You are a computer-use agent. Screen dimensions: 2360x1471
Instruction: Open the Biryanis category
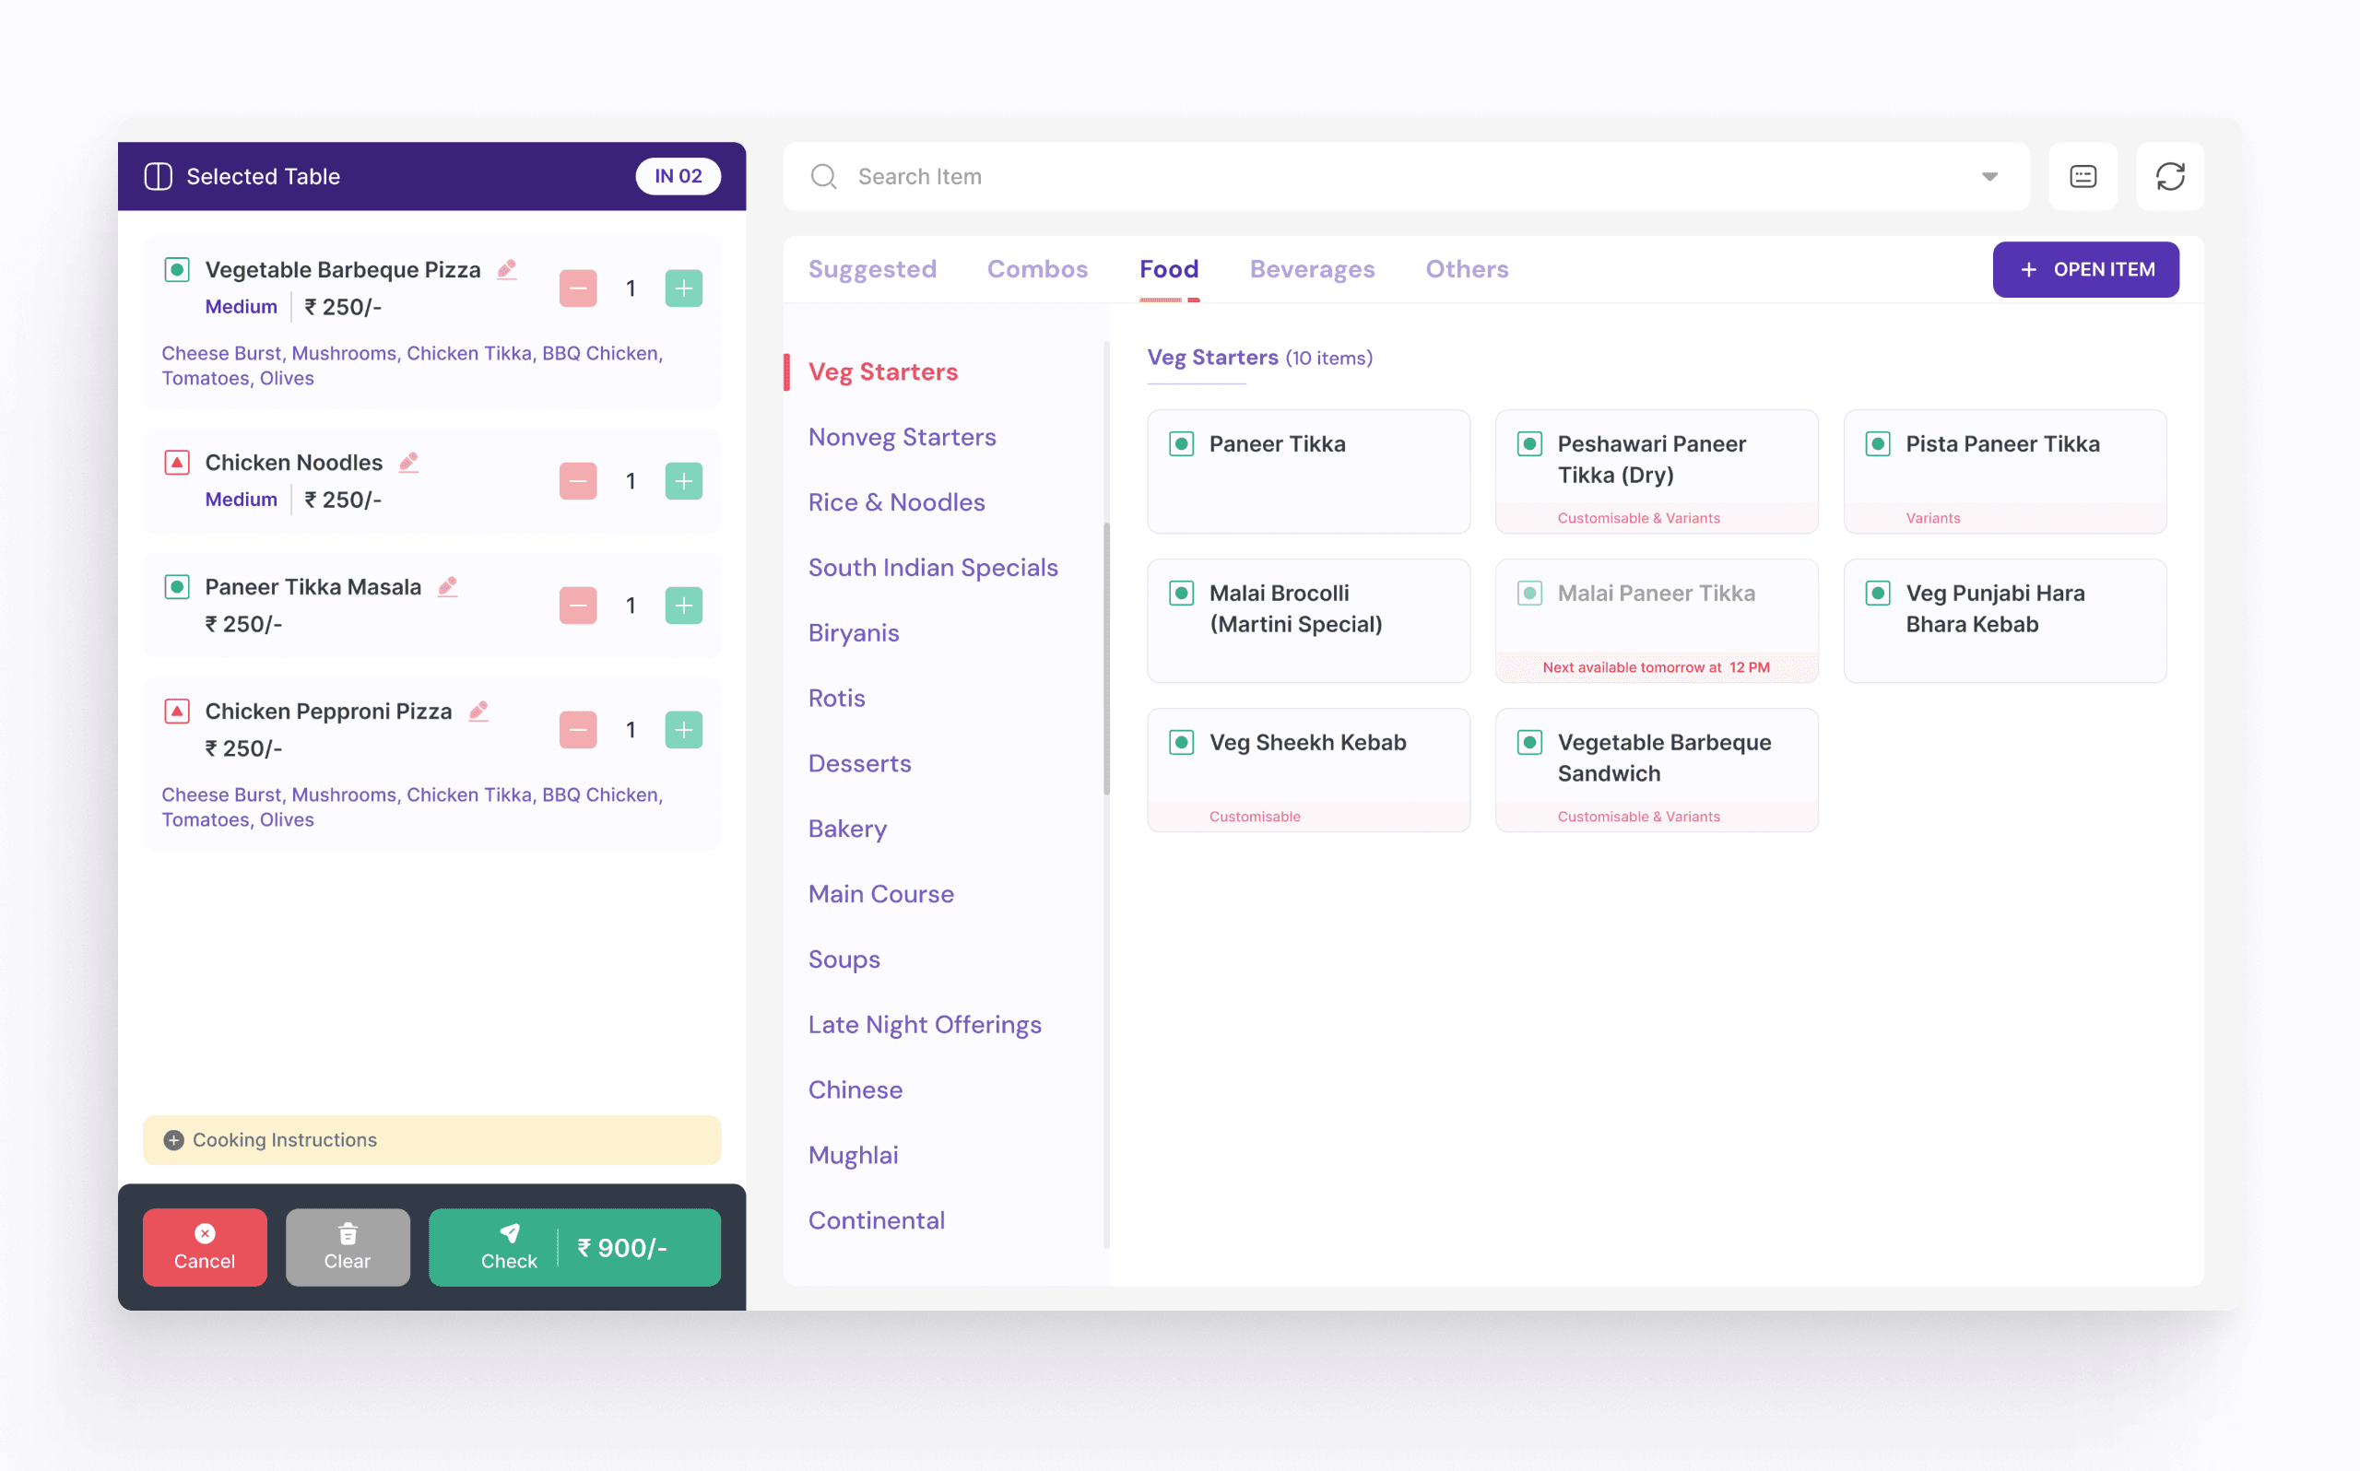point(853,632)
